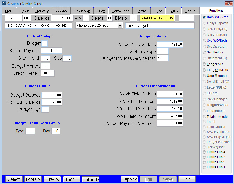Switch to the Credit tab
234x184 pixels.
24,11
